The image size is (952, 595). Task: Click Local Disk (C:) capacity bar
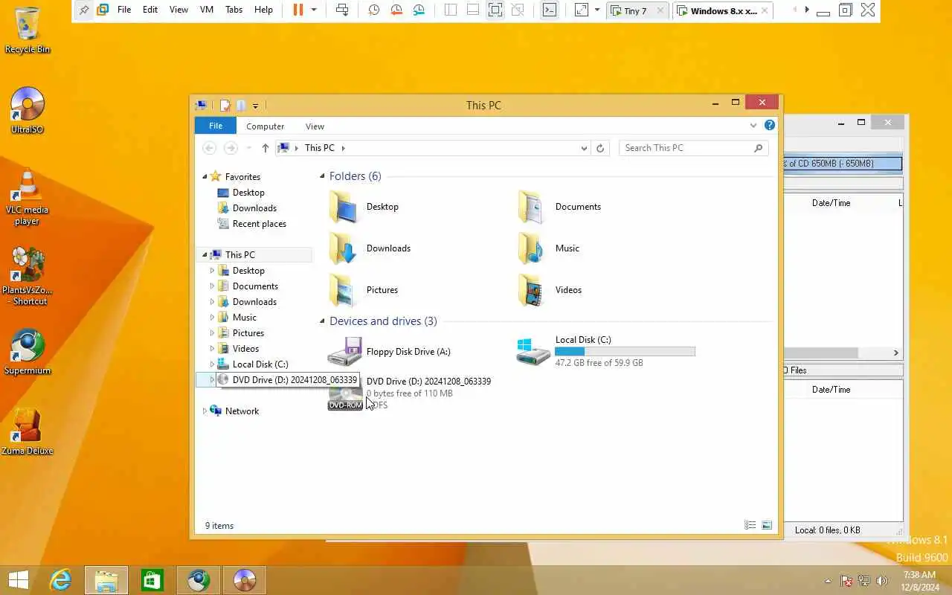625,351
